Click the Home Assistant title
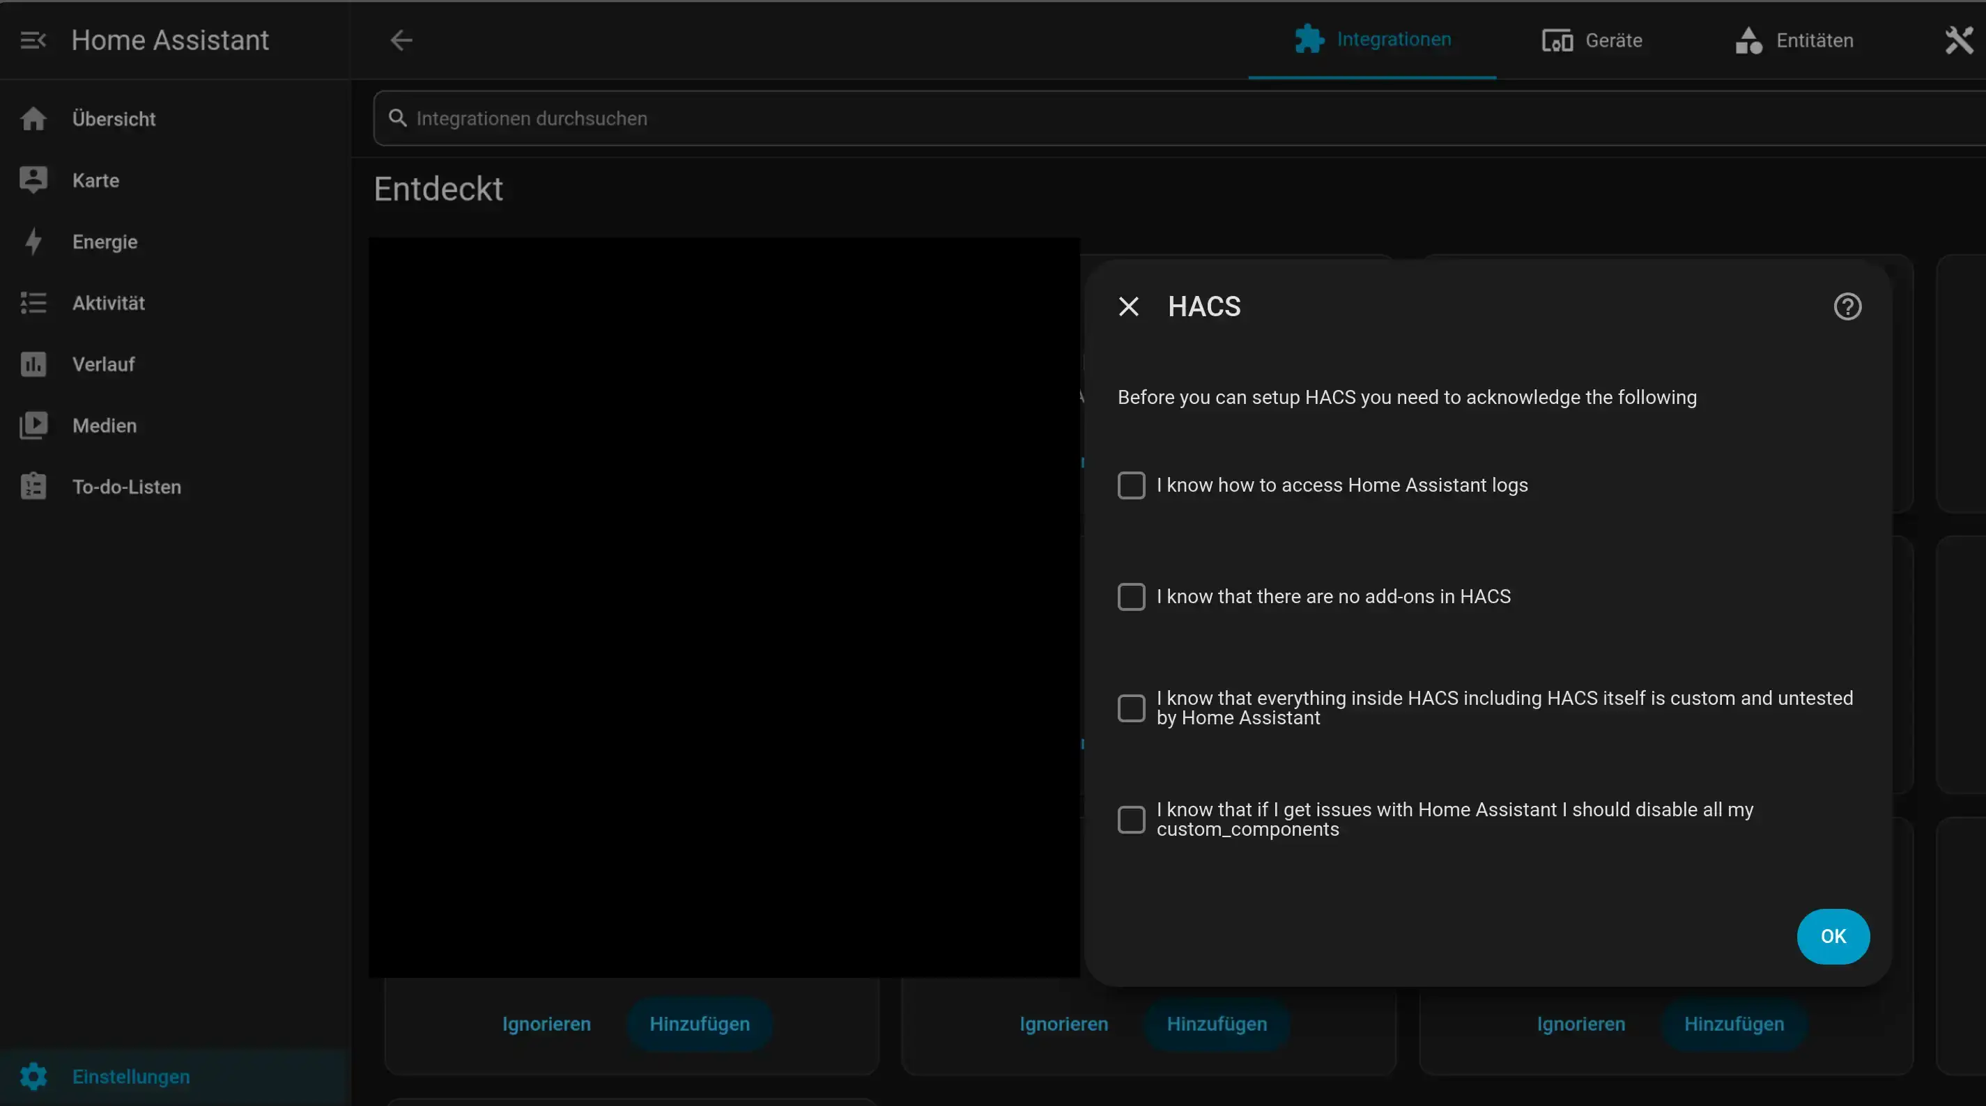 (171, 40)
